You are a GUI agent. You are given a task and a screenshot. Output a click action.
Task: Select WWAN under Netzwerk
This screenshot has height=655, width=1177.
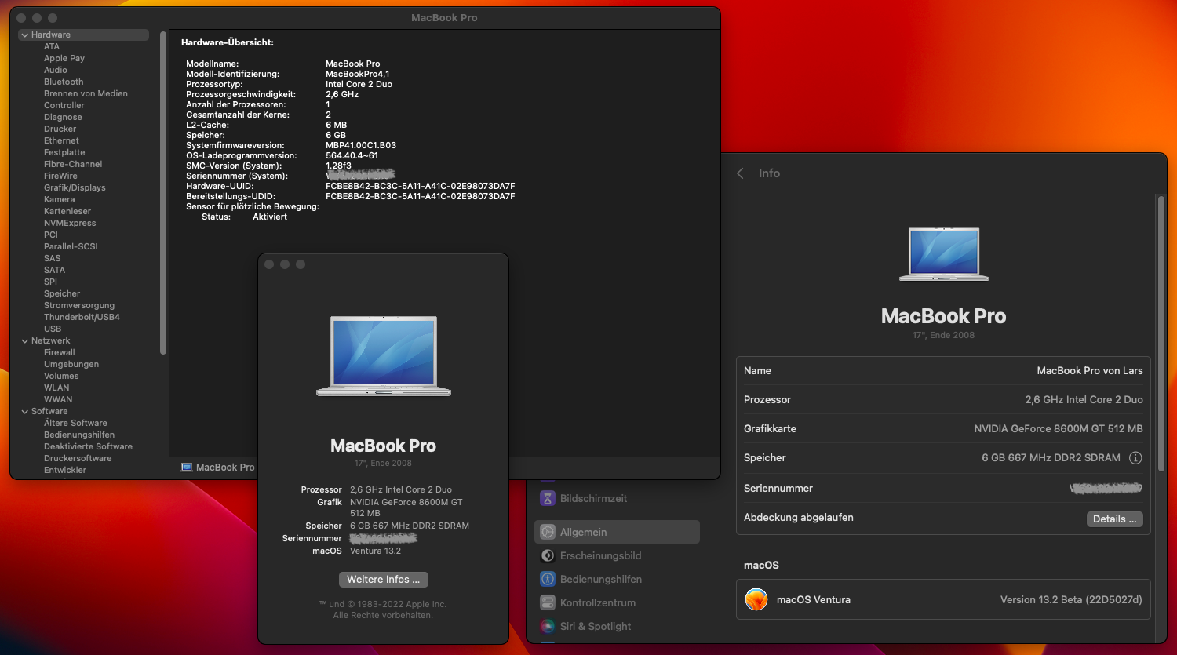point(58,399)
